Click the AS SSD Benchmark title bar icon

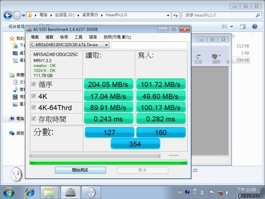[29, 29]
